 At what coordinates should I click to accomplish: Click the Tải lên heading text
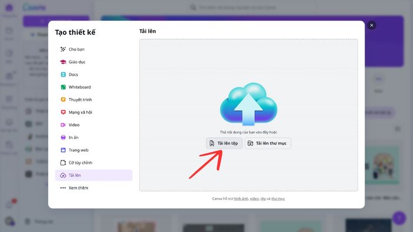(x=147, y=31)
